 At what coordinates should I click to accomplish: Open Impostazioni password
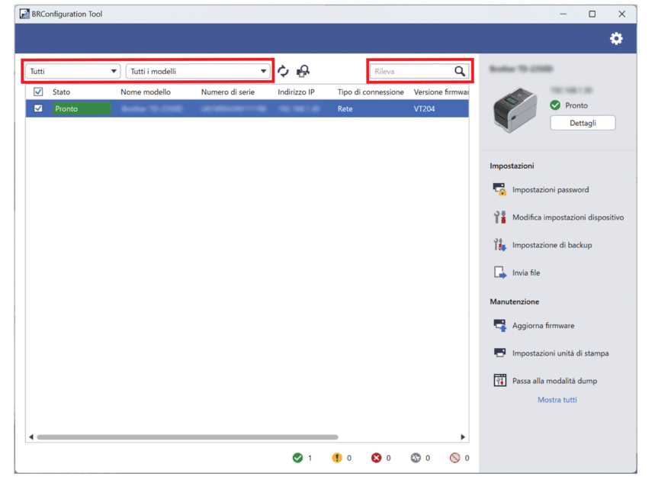(x=551, y=189)
